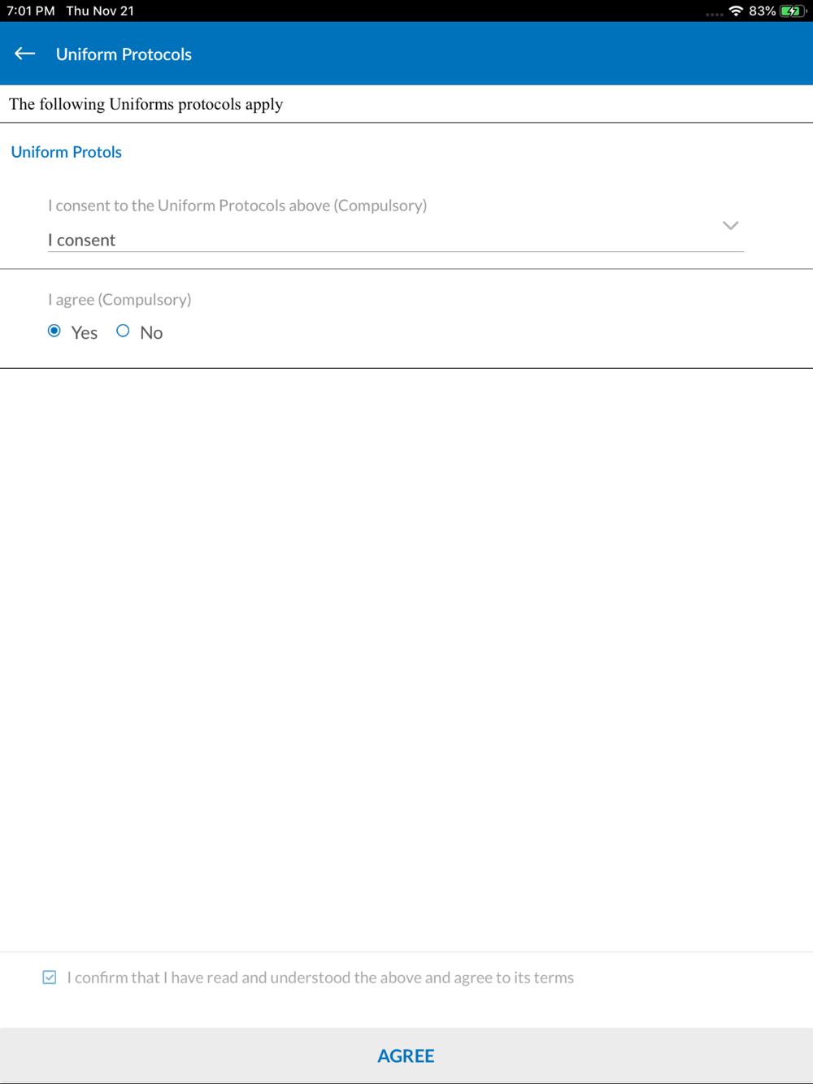Tap the AGREE button

point(406,1056)
